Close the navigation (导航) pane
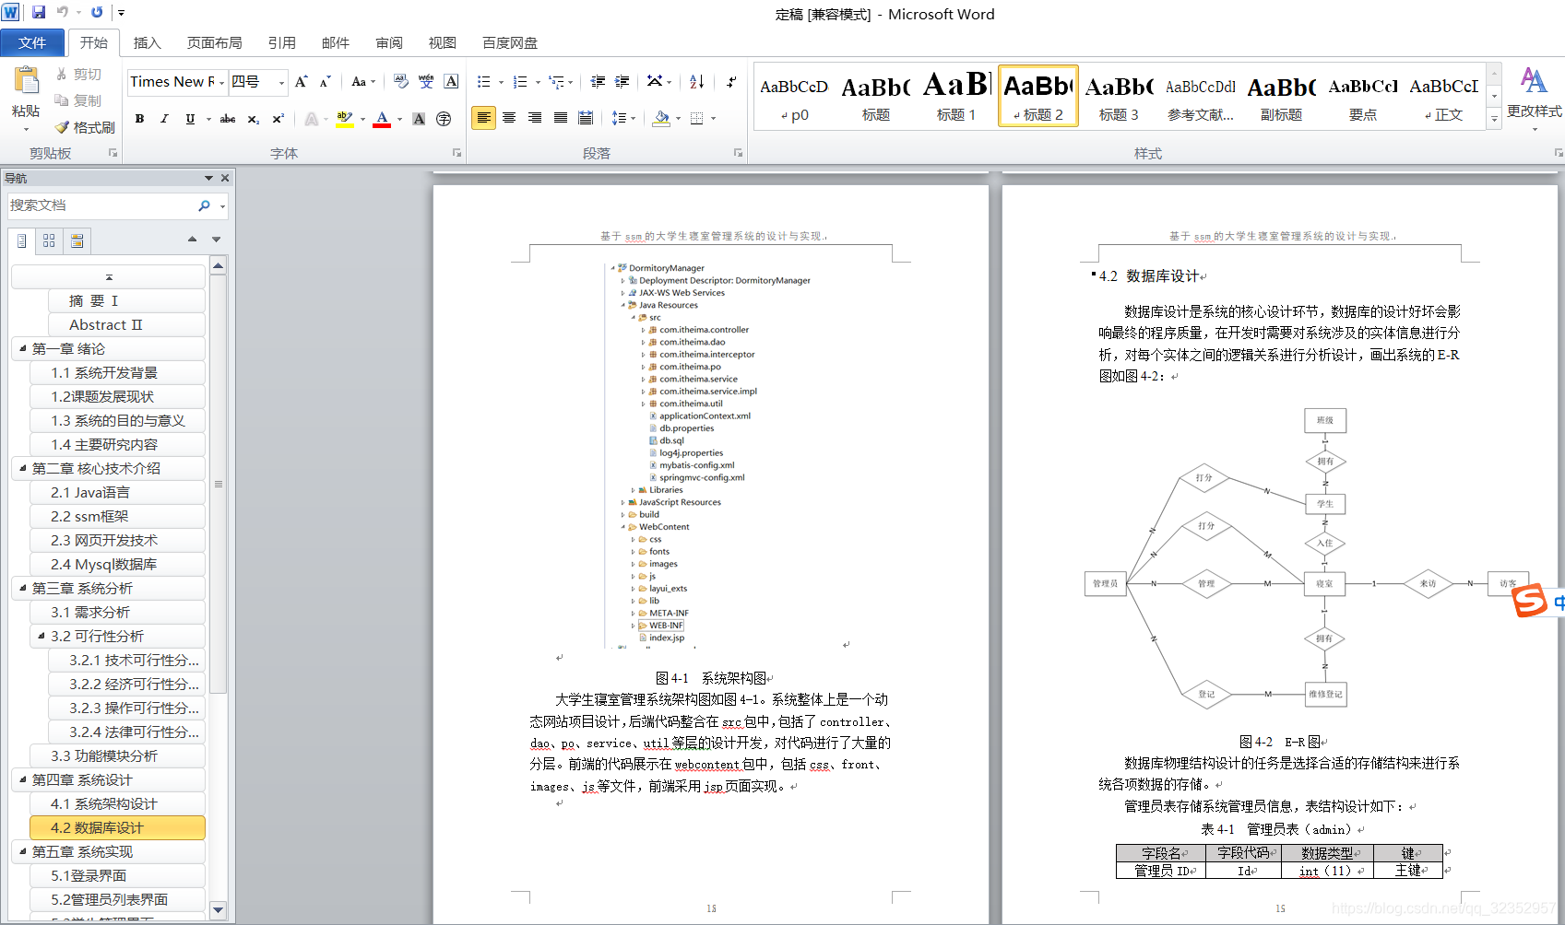Image resolution: width=1565 pixels, height=925 pixels. (225, 178)
